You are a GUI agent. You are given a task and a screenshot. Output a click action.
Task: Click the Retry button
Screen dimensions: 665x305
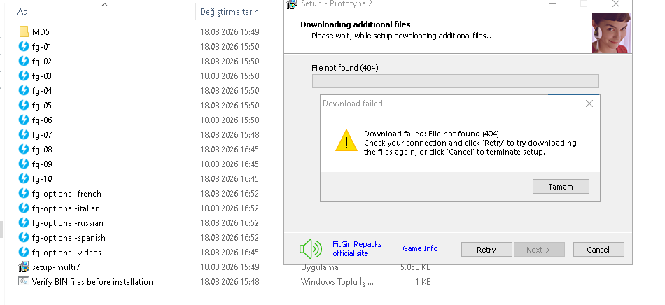click(486, 250)
